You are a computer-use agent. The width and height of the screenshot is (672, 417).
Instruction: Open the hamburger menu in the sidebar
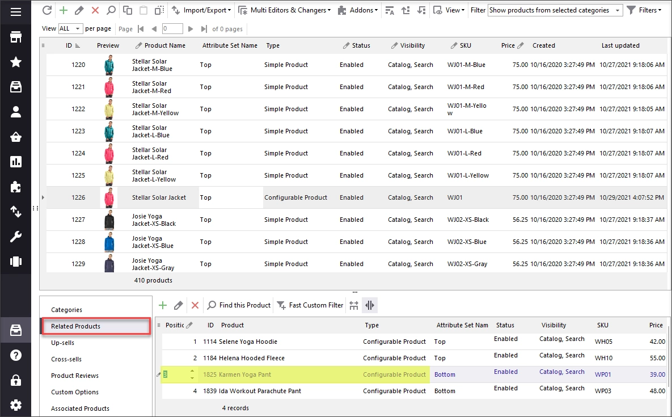[x=16, y=11]
